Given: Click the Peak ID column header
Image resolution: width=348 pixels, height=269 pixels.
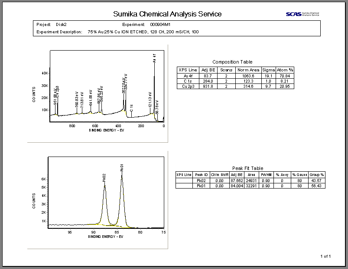Looking at the screenshot, I should (x=202, y=175).
